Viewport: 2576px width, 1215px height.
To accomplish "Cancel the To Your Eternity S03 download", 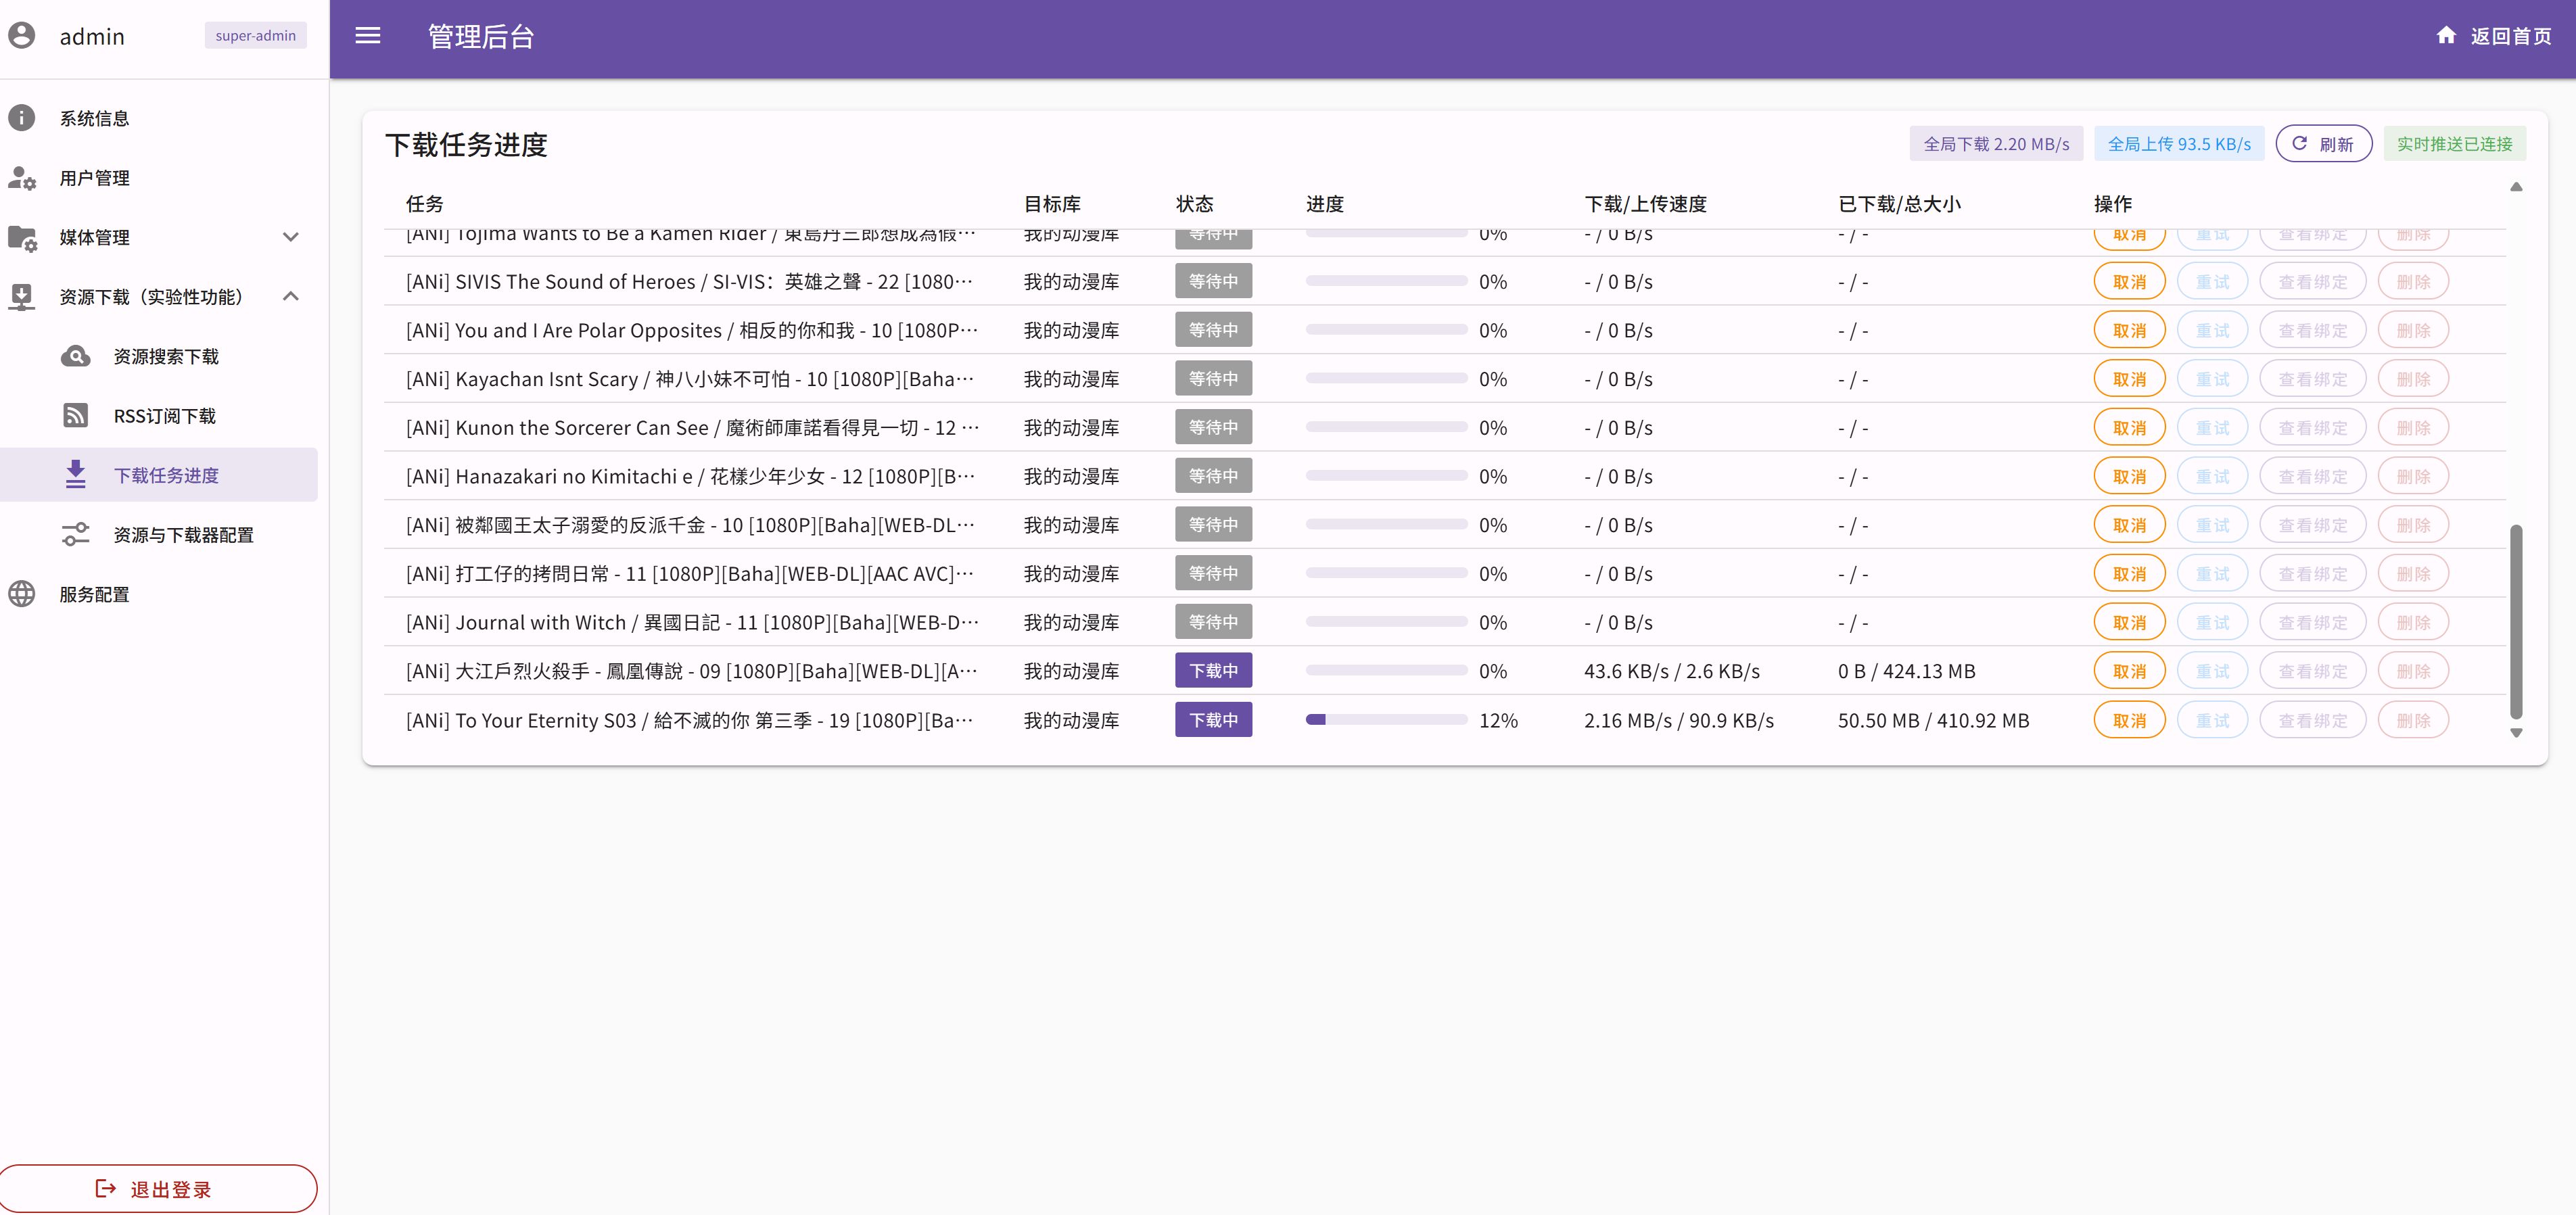I will tap(2129, 720).
